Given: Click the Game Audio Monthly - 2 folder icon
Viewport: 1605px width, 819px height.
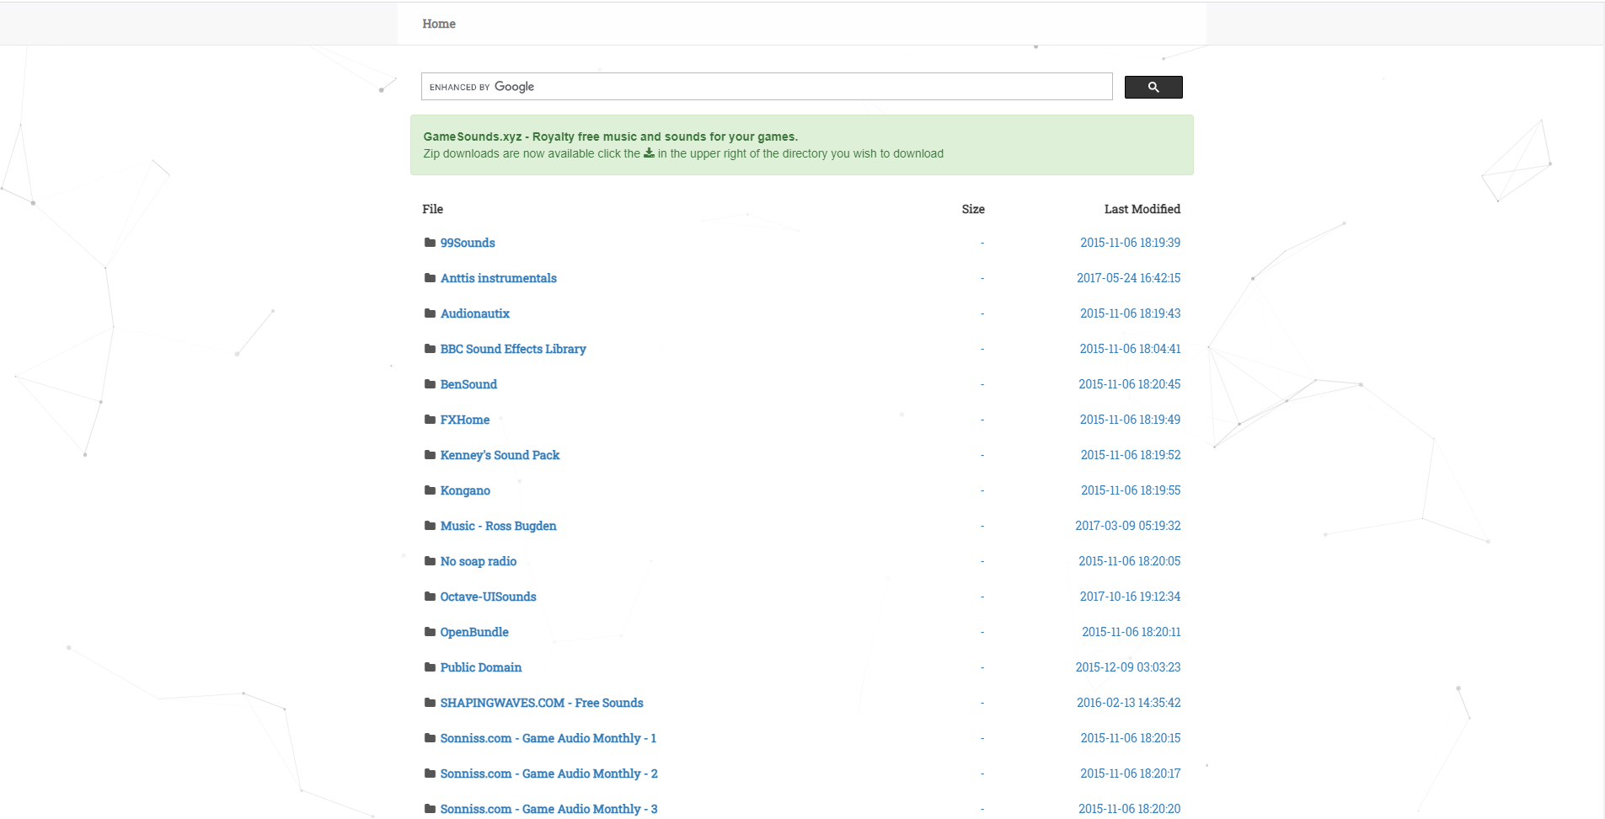Looking at the screenshot, I should tap(430, 773).
